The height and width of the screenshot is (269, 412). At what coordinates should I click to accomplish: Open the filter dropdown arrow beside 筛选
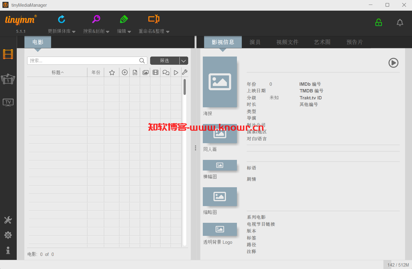pos(184,61)
